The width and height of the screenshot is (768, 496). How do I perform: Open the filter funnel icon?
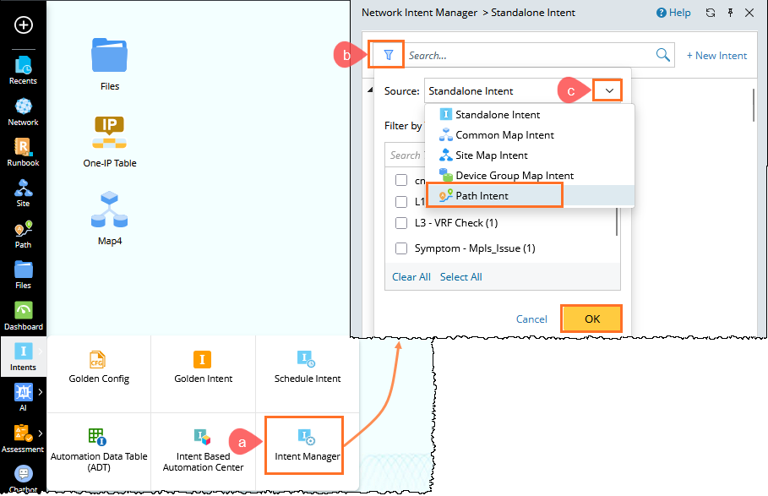tap(388, 55)
